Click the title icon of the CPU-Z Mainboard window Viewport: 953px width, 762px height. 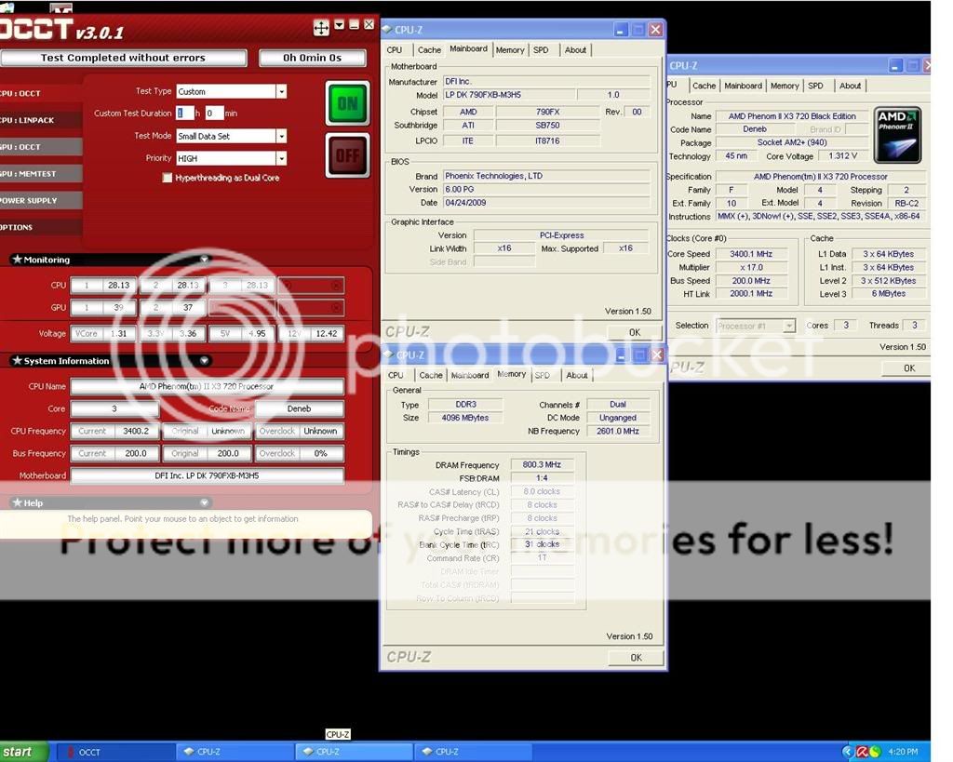[x=386, y=29]
